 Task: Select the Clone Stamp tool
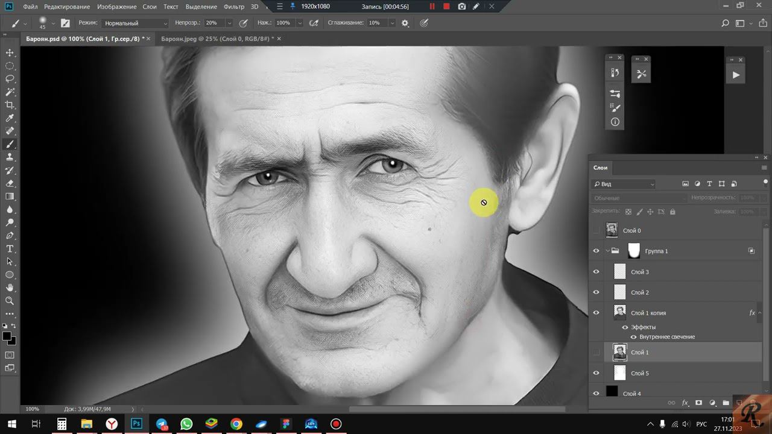click(x=10, y=157)
